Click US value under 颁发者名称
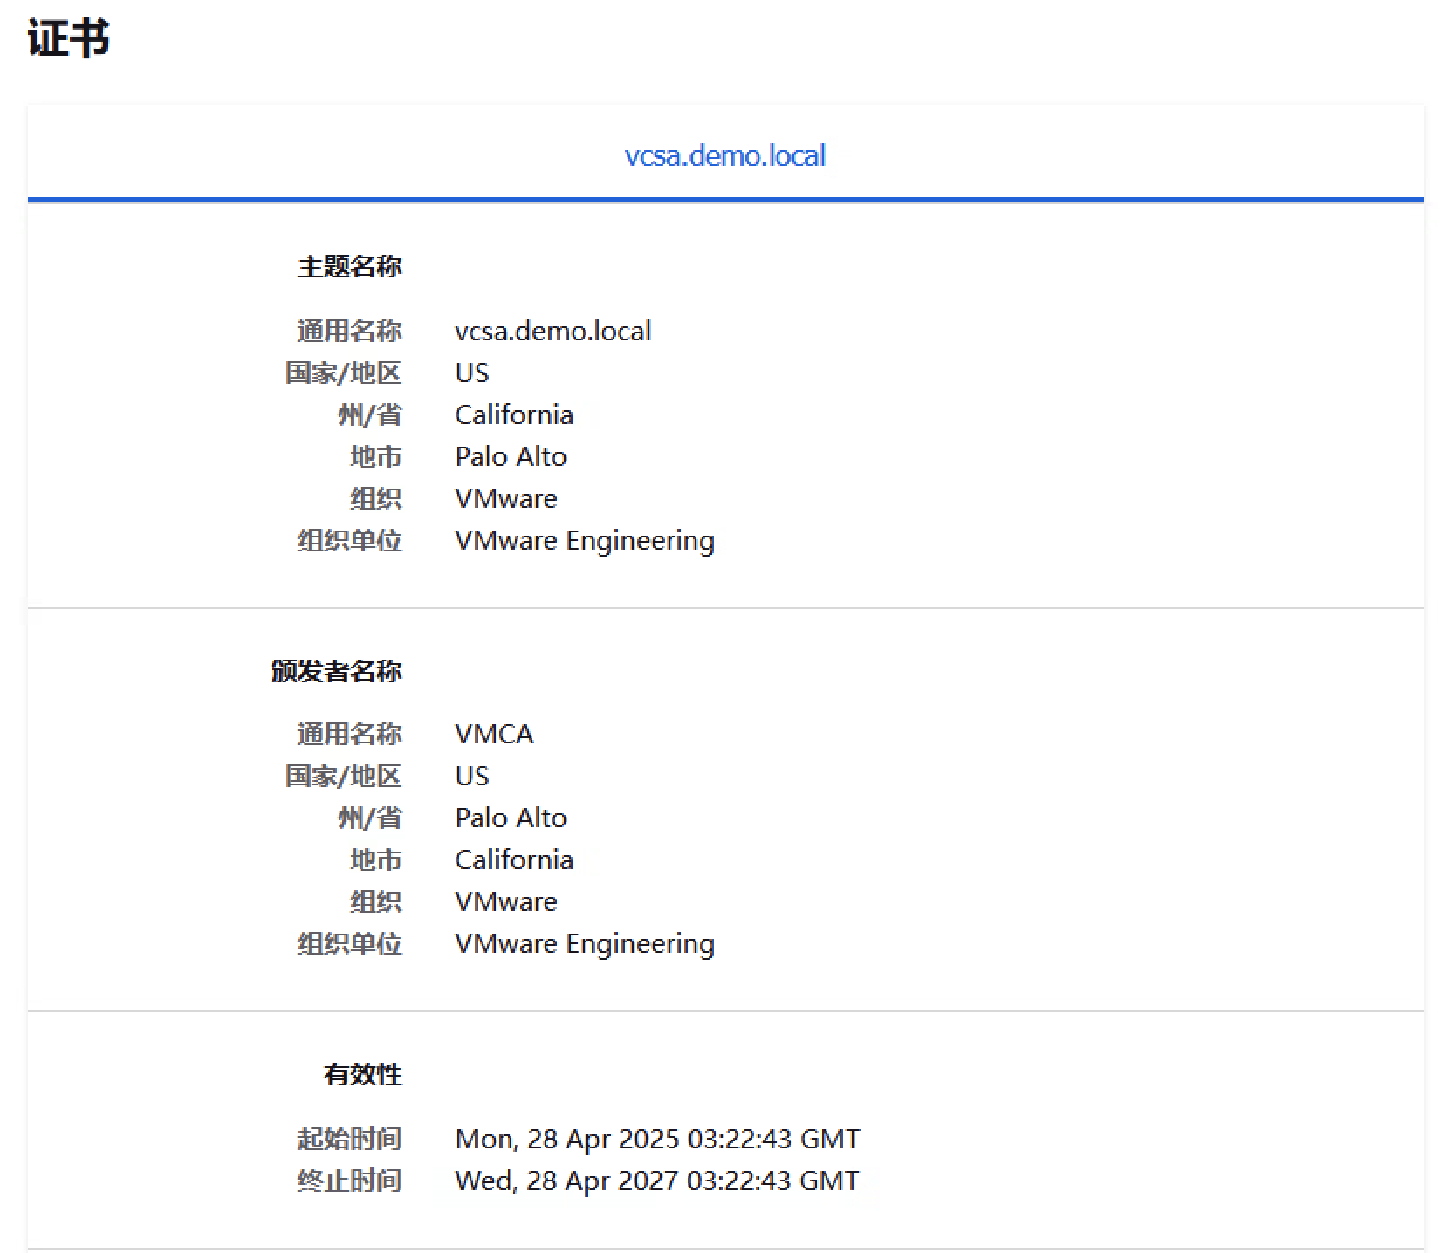 471,776
